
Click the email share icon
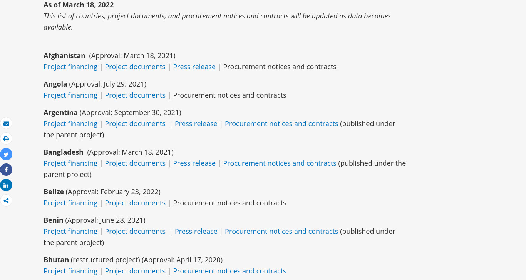(6, 123)
